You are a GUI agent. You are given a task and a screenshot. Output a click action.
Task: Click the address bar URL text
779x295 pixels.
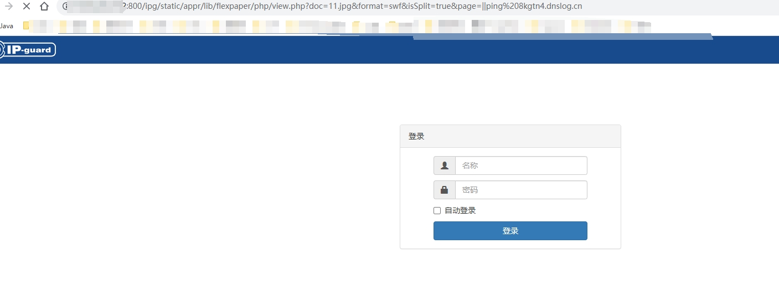coord(354,7)
